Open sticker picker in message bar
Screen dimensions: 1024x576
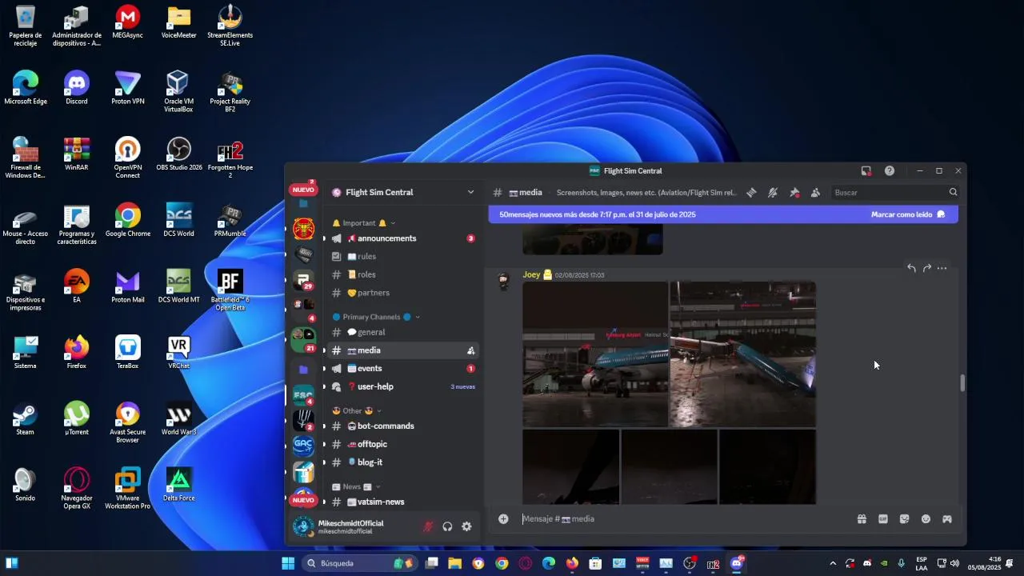tap(904, 519)
